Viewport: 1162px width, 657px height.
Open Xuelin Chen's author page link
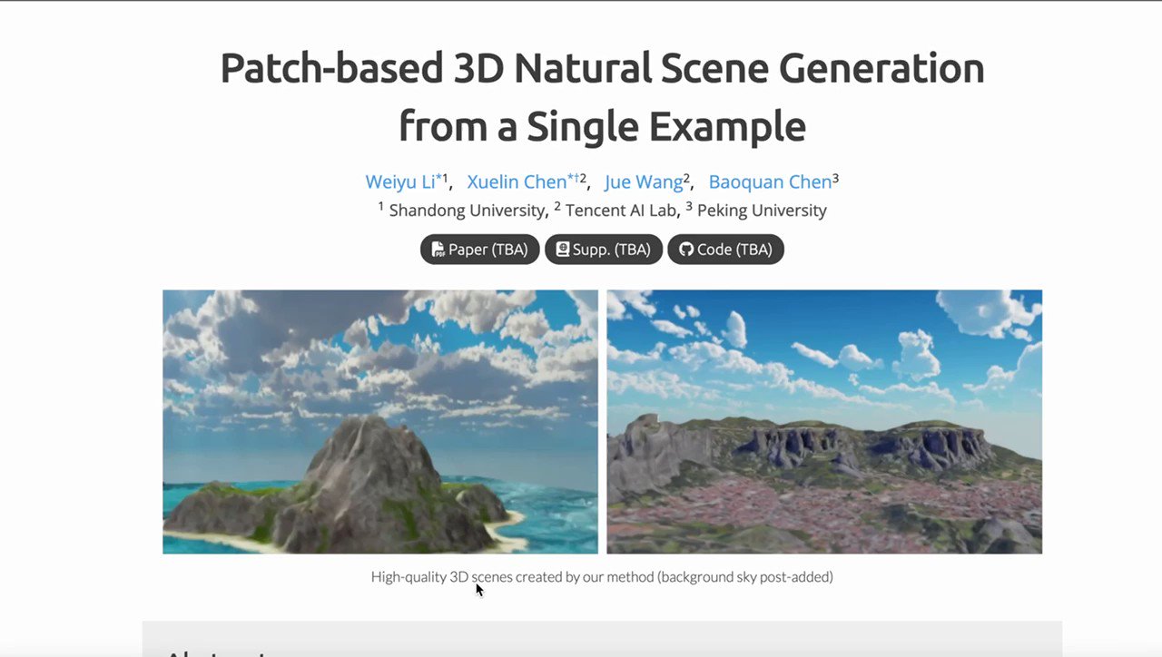(517, 181)
